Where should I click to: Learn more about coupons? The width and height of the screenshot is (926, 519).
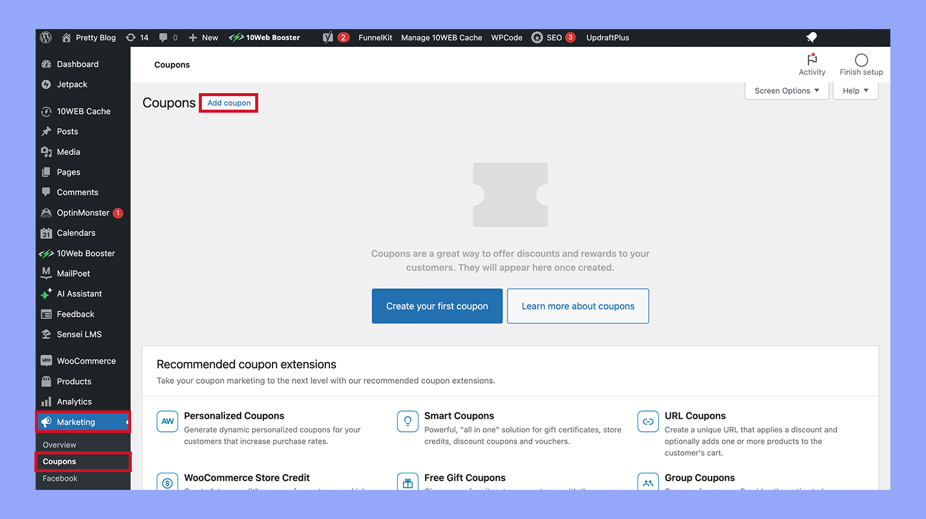coord(578,305)
